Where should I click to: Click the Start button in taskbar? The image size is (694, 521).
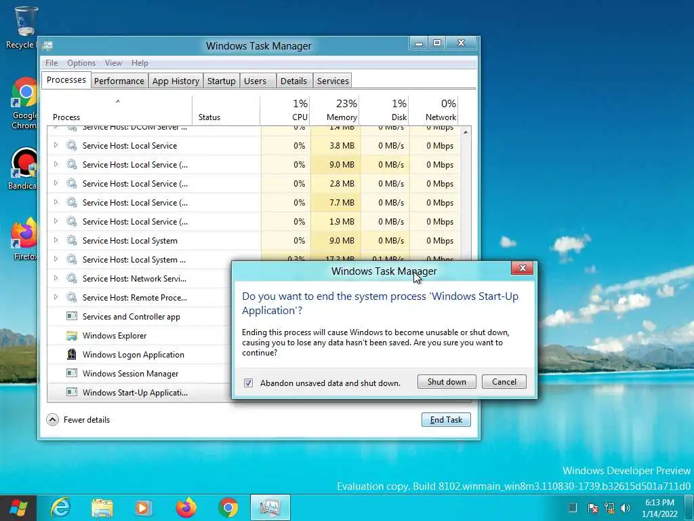pos(17,507)
